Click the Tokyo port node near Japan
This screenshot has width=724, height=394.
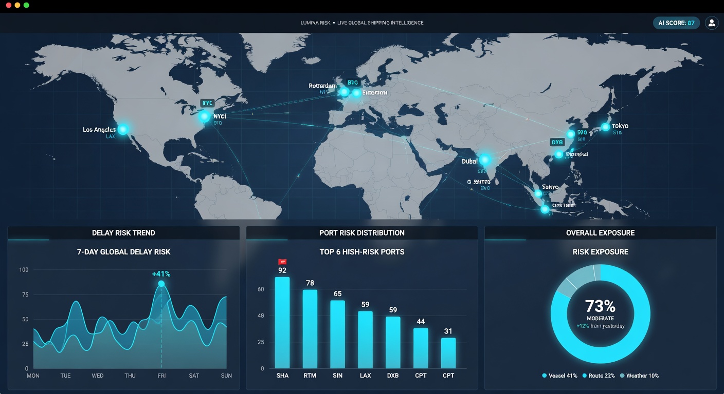point(605,127)
